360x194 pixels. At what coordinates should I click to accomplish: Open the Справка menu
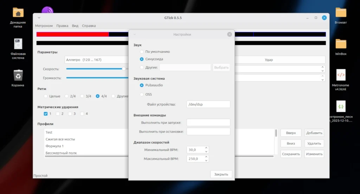coord(89,26)
